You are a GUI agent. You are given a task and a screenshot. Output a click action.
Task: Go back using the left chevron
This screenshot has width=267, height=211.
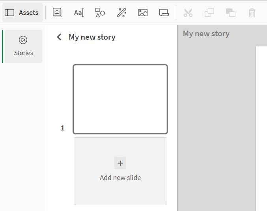tap(59, 37)
